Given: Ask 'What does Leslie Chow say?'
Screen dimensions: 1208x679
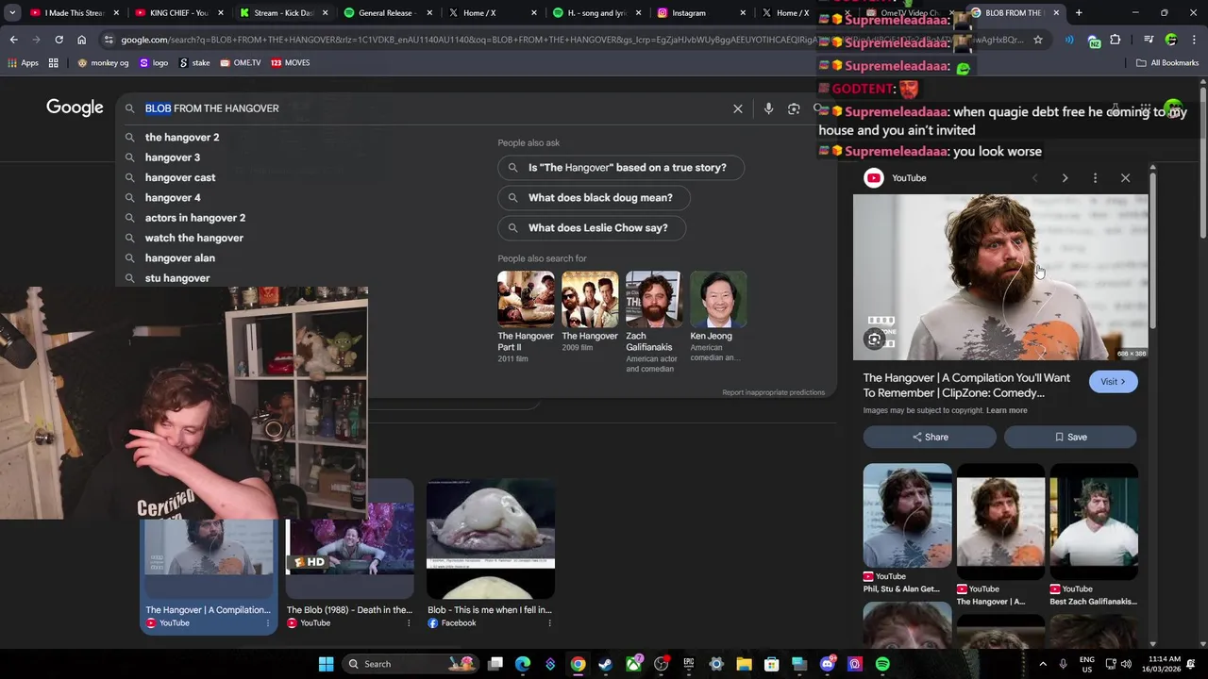Looking at the screenshot, I should [592, 228].
